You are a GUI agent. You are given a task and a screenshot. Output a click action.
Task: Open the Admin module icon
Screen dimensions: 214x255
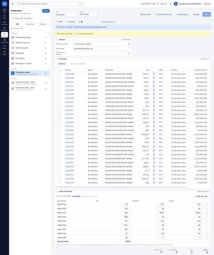click(x=4, y=53)
